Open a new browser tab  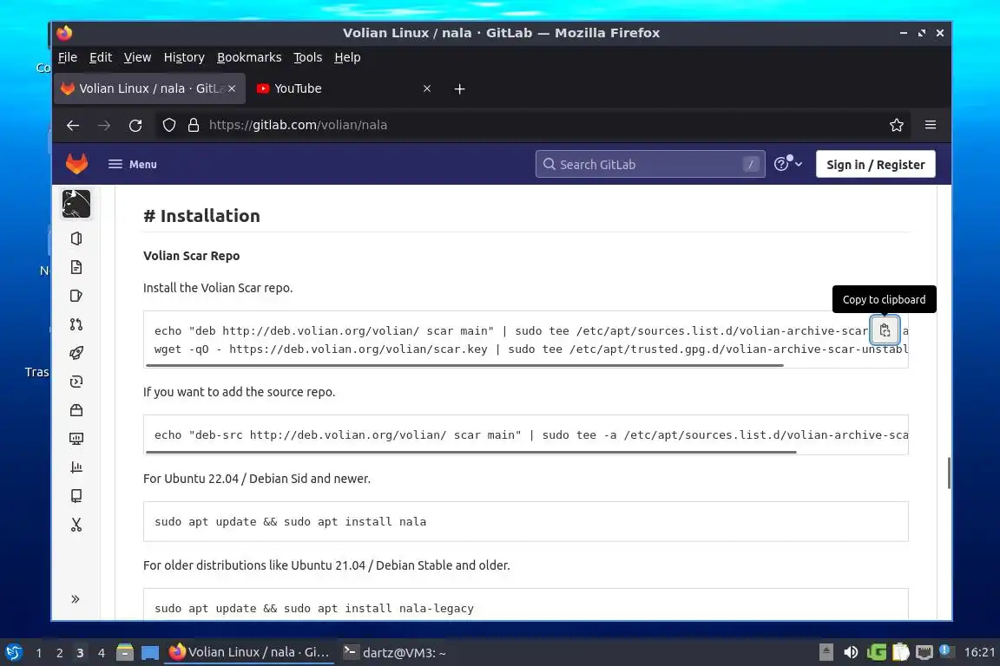[459, 89]
